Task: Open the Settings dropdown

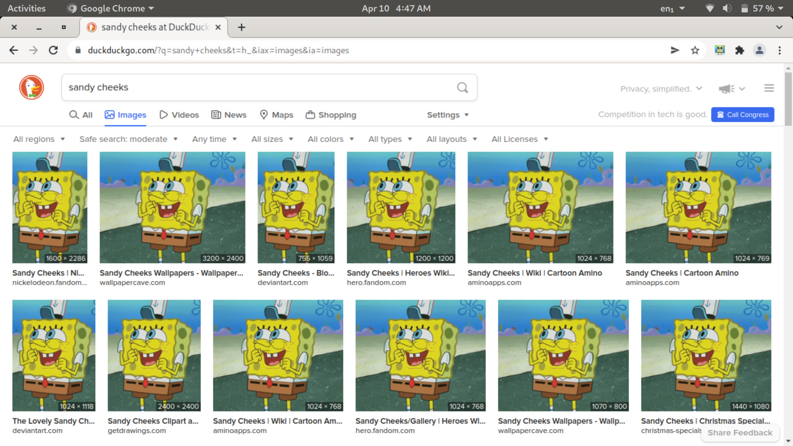Action: tap(447, 115)
